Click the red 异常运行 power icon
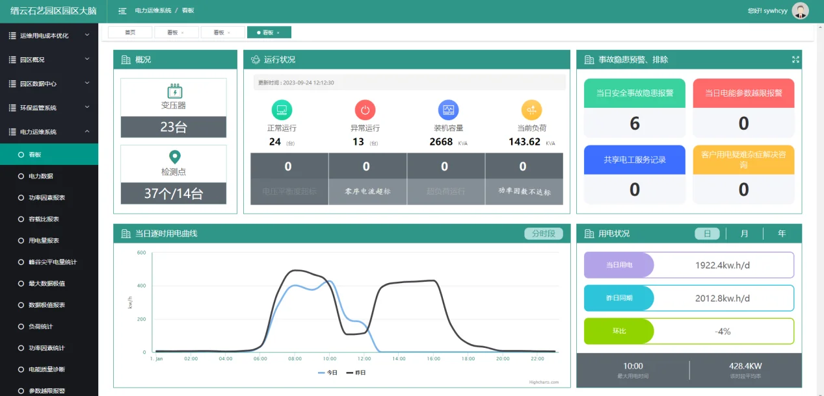Viewport: 824px width, 396px height. coord(365,110)
